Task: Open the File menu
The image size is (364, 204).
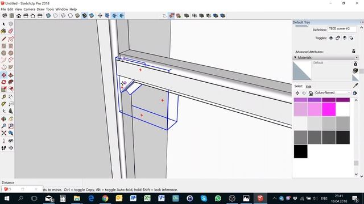Action: [x=3, y=9]
